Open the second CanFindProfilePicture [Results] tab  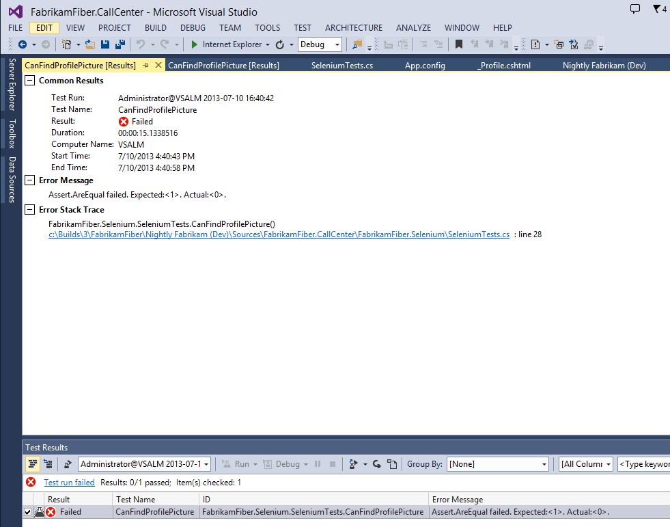(x=223, y=66)
